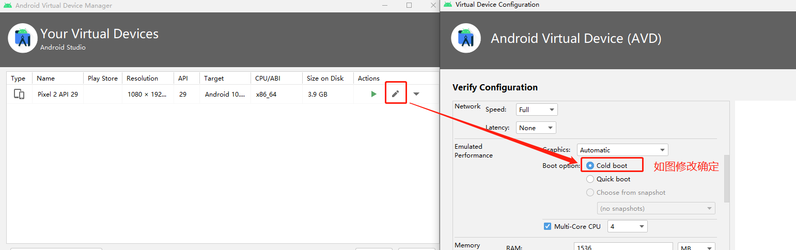Sort by the Type column header
Screen dimensions: 796x250
point(18,79)
